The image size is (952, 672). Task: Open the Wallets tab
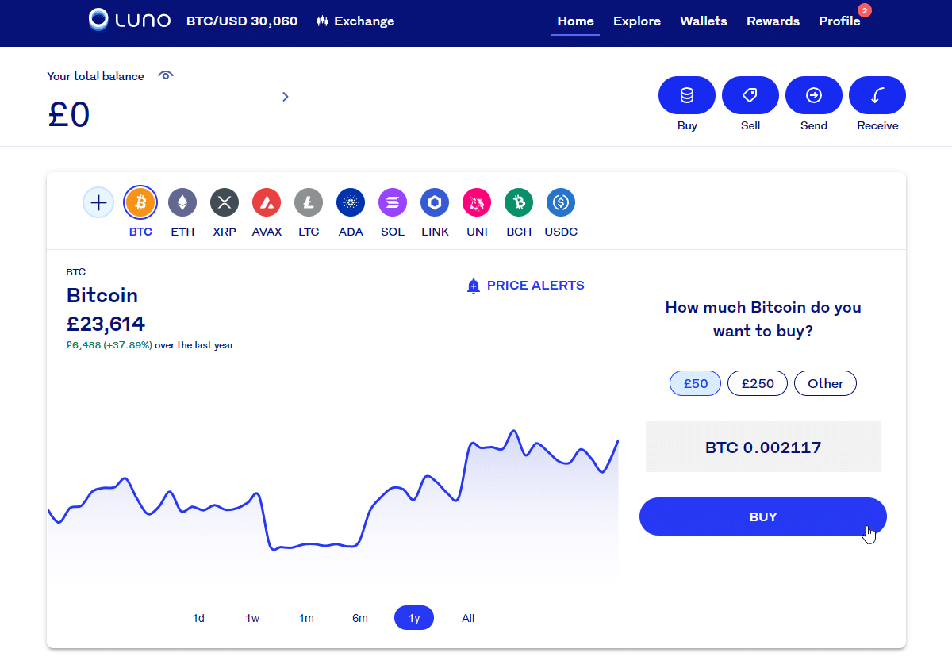coord(704,21)
